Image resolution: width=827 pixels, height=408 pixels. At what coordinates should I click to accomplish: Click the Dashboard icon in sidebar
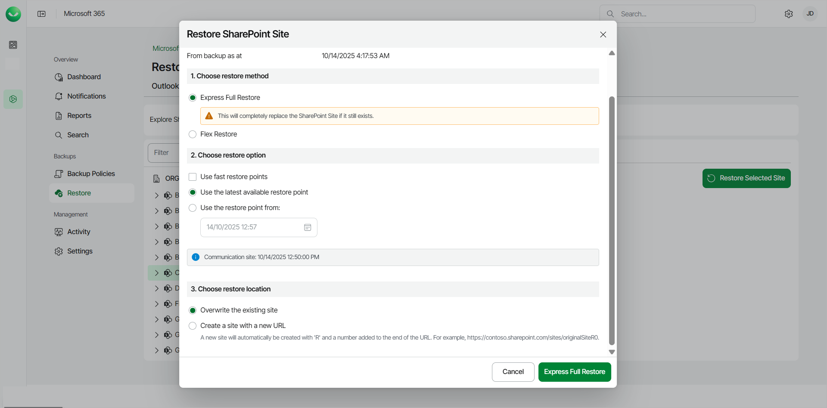click(59, 77)
